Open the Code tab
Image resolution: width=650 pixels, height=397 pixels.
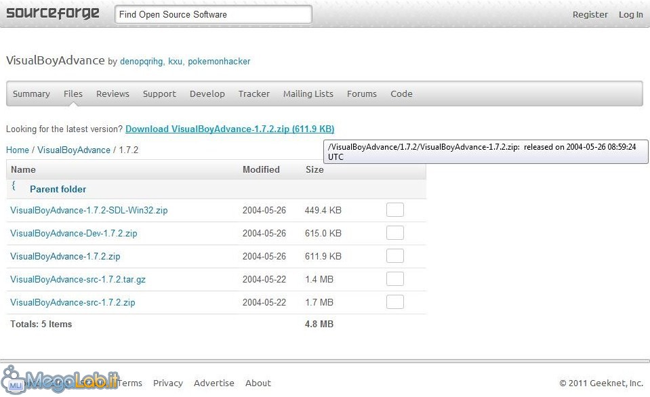[401, 93]
